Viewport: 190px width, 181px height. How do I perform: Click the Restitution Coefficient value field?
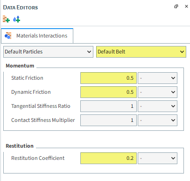tap(108, 158)
